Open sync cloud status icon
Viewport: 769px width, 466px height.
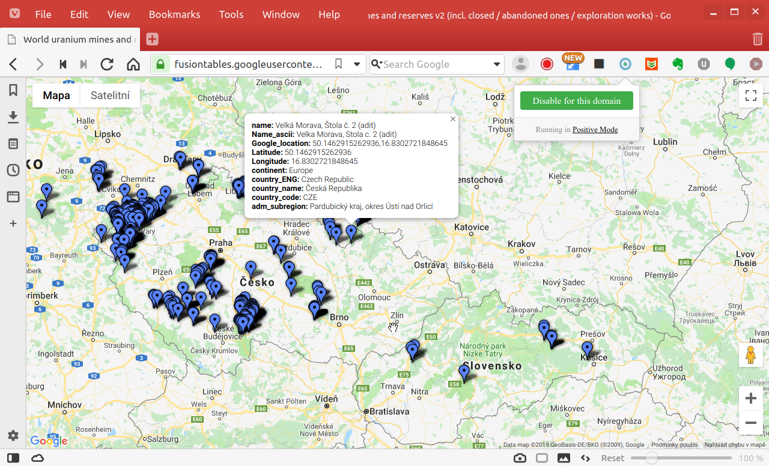38,458
